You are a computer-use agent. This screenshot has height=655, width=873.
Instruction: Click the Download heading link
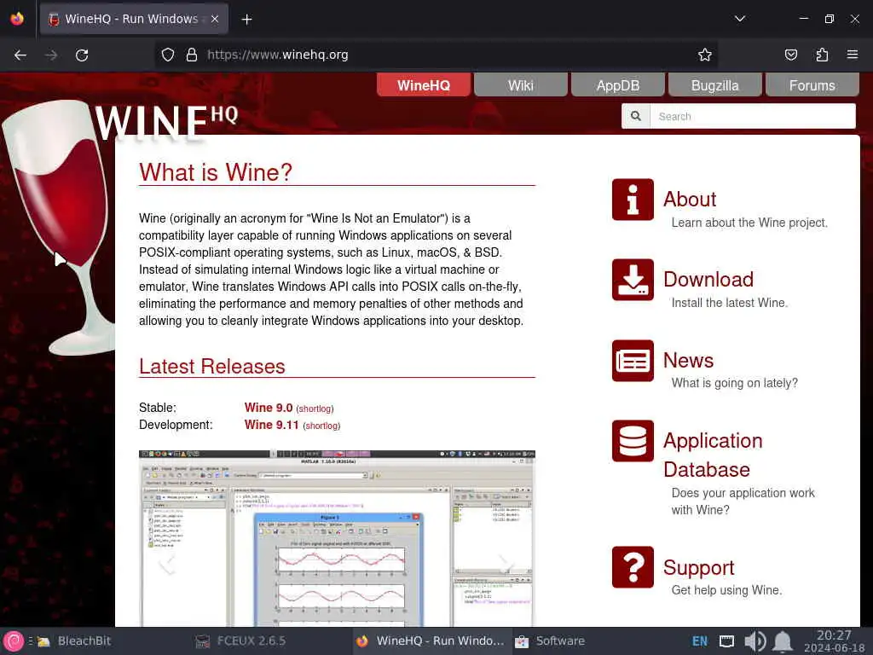click(x=708, y=280)
